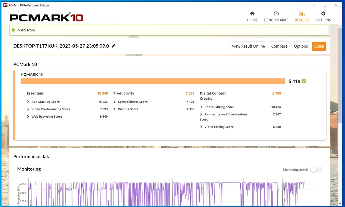This screenshot has width=345, height=207.
Task: Click the scrollbar down arrow
Action: point(340,204)
